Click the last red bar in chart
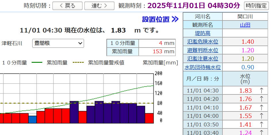 point(149,118)
